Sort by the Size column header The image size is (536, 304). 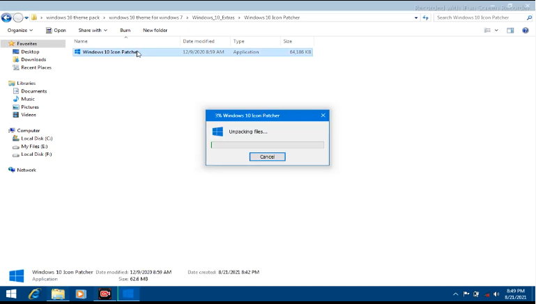tap(297, 41)
